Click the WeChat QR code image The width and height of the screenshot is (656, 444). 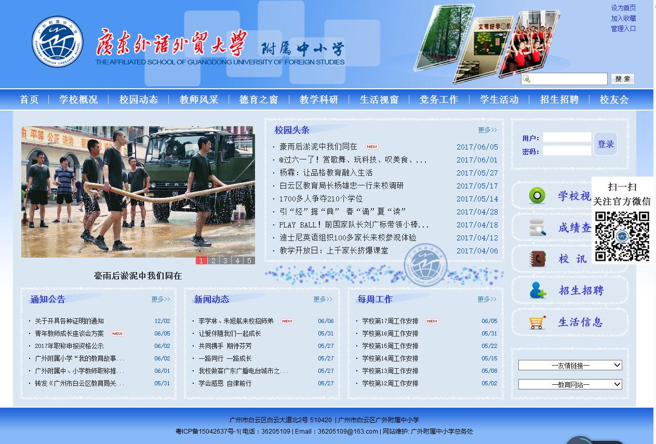[x=622, y=236]
